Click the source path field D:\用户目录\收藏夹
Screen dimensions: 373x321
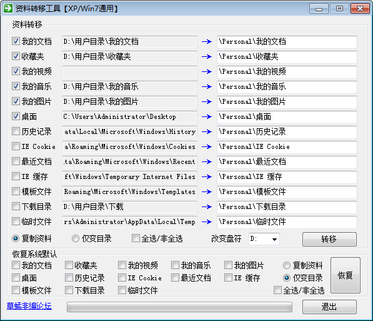(130, 57)
